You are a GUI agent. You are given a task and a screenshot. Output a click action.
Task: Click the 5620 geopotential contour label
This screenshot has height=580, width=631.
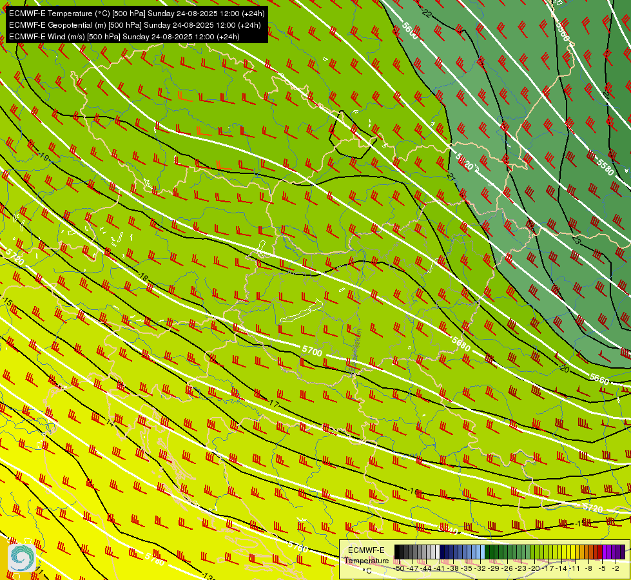[x=465, y=161]
